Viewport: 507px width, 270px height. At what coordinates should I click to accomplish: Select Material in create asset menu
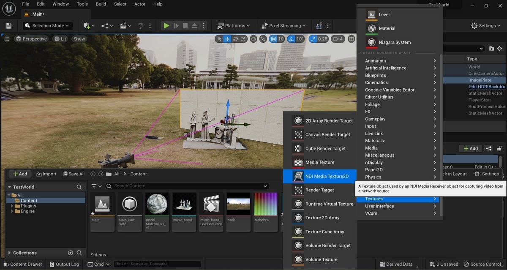[400, 28]
